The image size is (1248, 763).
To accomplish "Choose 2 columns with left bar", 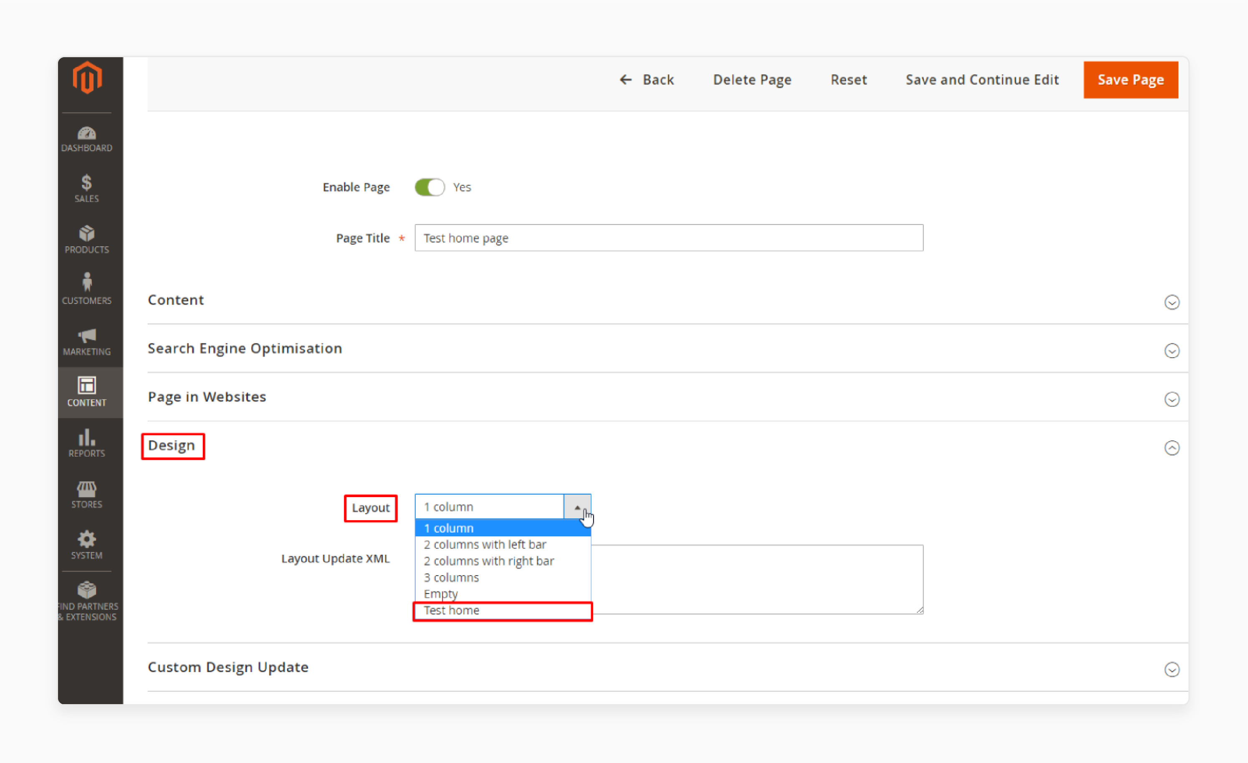I will point(503,545).
